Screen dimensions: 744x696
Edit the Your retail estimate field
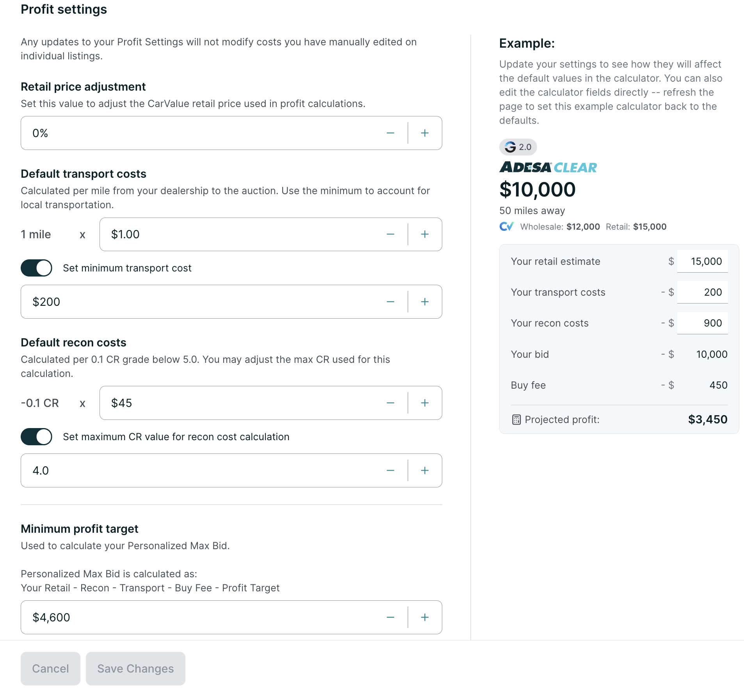(702, 261)
